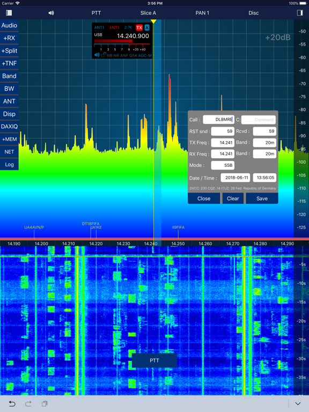Open the Band selector

(9, 76)
